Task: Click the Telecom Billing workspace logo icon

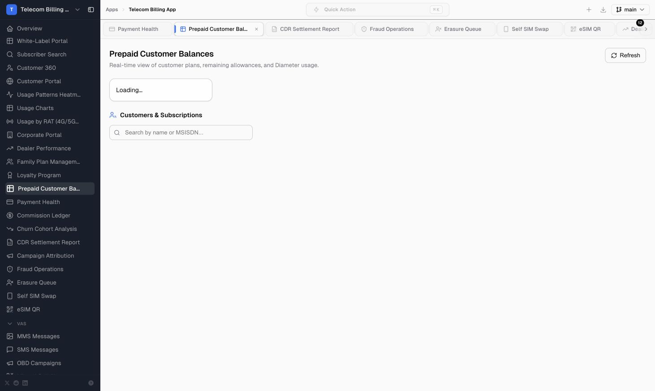Action: click(12, 9)
